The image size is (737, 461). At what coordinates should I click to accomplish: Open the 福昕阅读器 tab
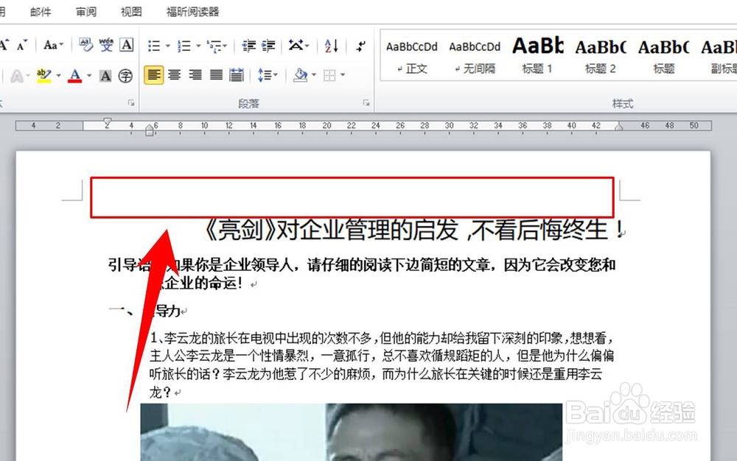click(192, 12)
